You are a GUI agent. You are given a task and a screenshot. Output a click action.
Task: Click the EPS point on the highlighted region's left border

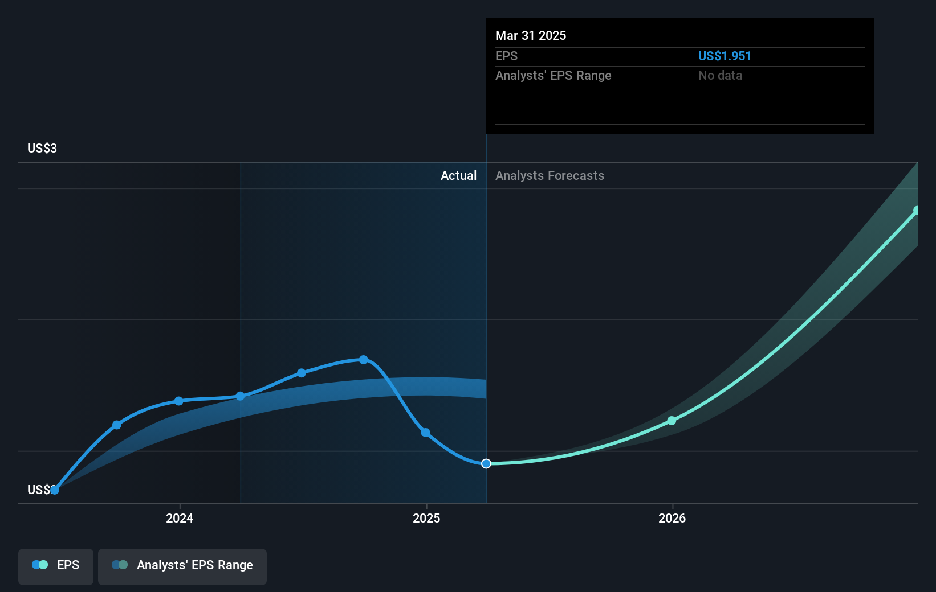(240, 396)
